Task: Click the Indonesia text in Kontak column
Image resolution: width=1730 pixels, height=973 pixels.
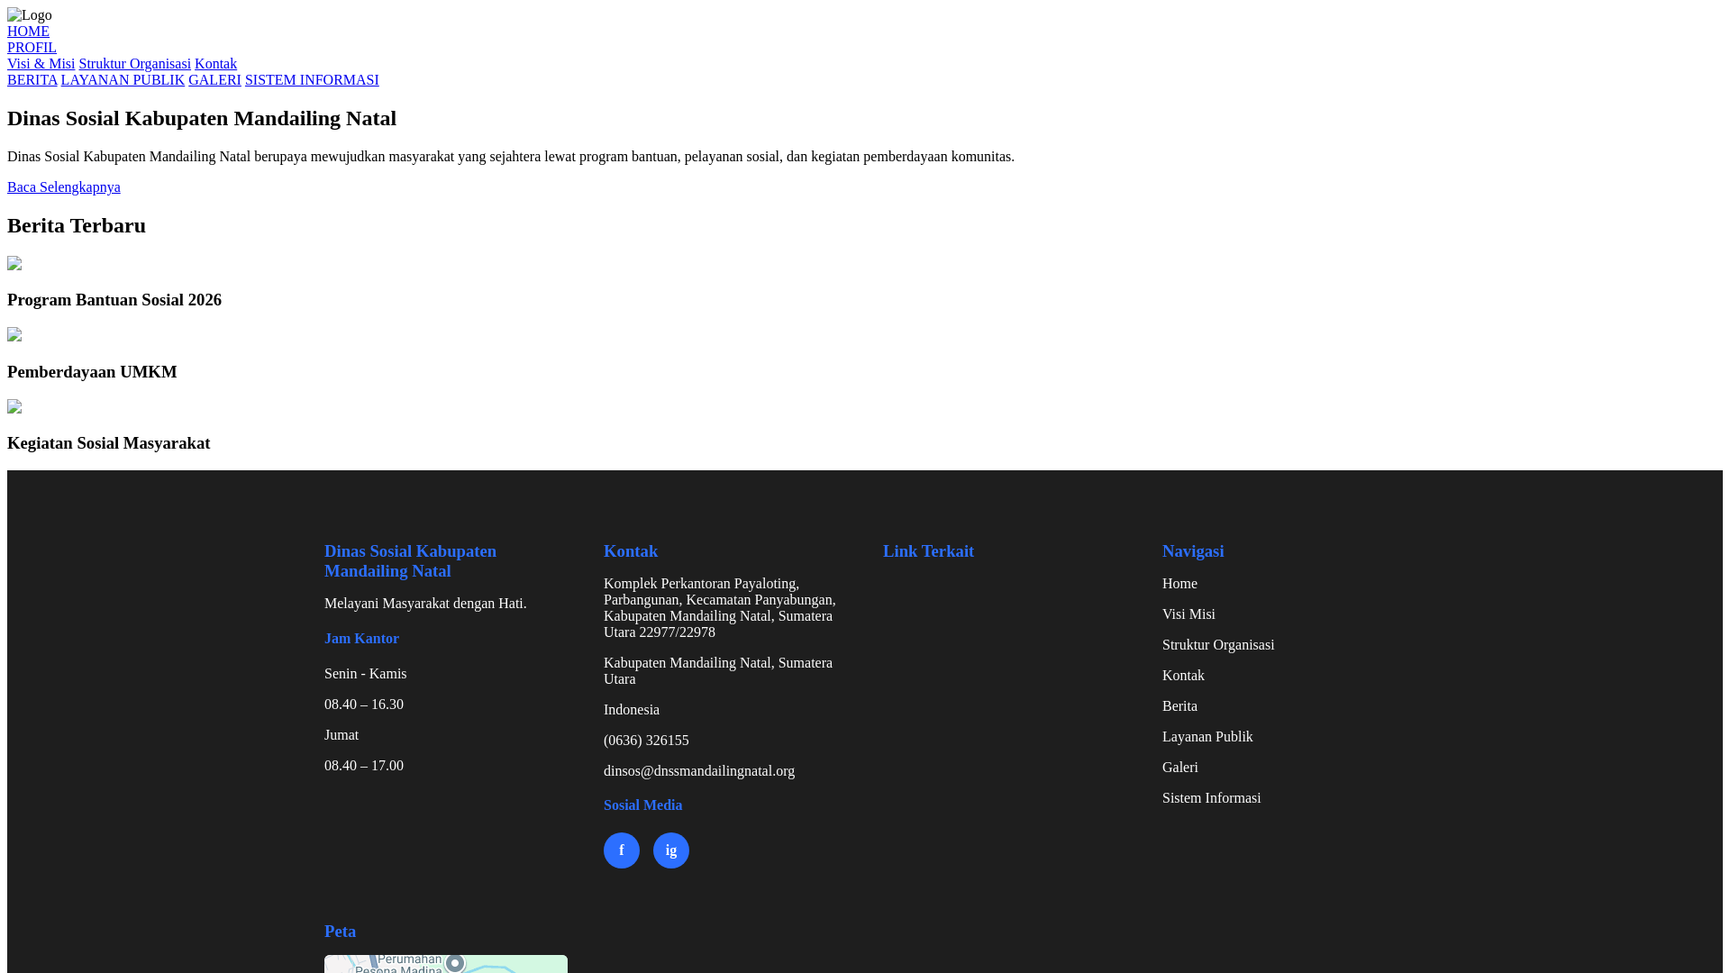Action: [x=632, y=710]
